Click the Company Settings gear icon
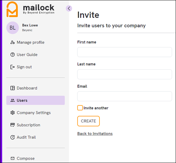176x163 pixels. click(x=12, y=113)
